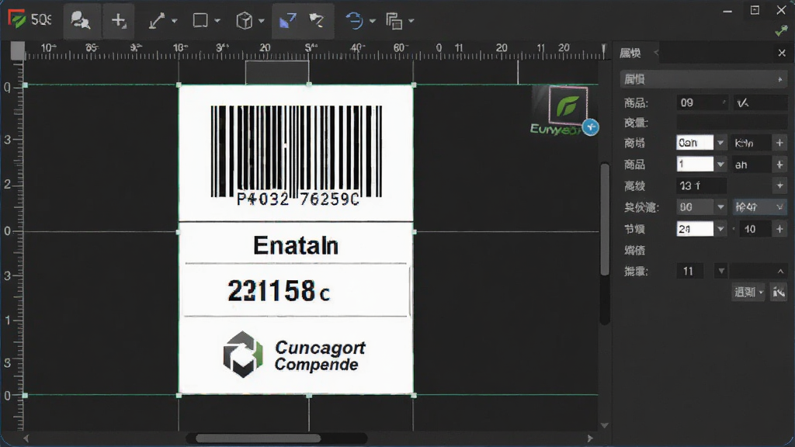Expand the properties section header arrow

click(x=779, y=80)
